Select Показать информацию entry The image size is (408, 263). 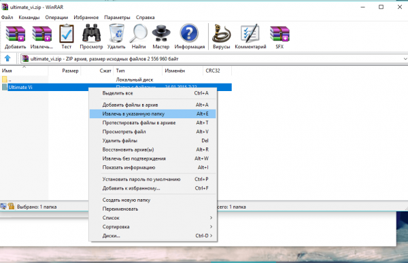153,167
